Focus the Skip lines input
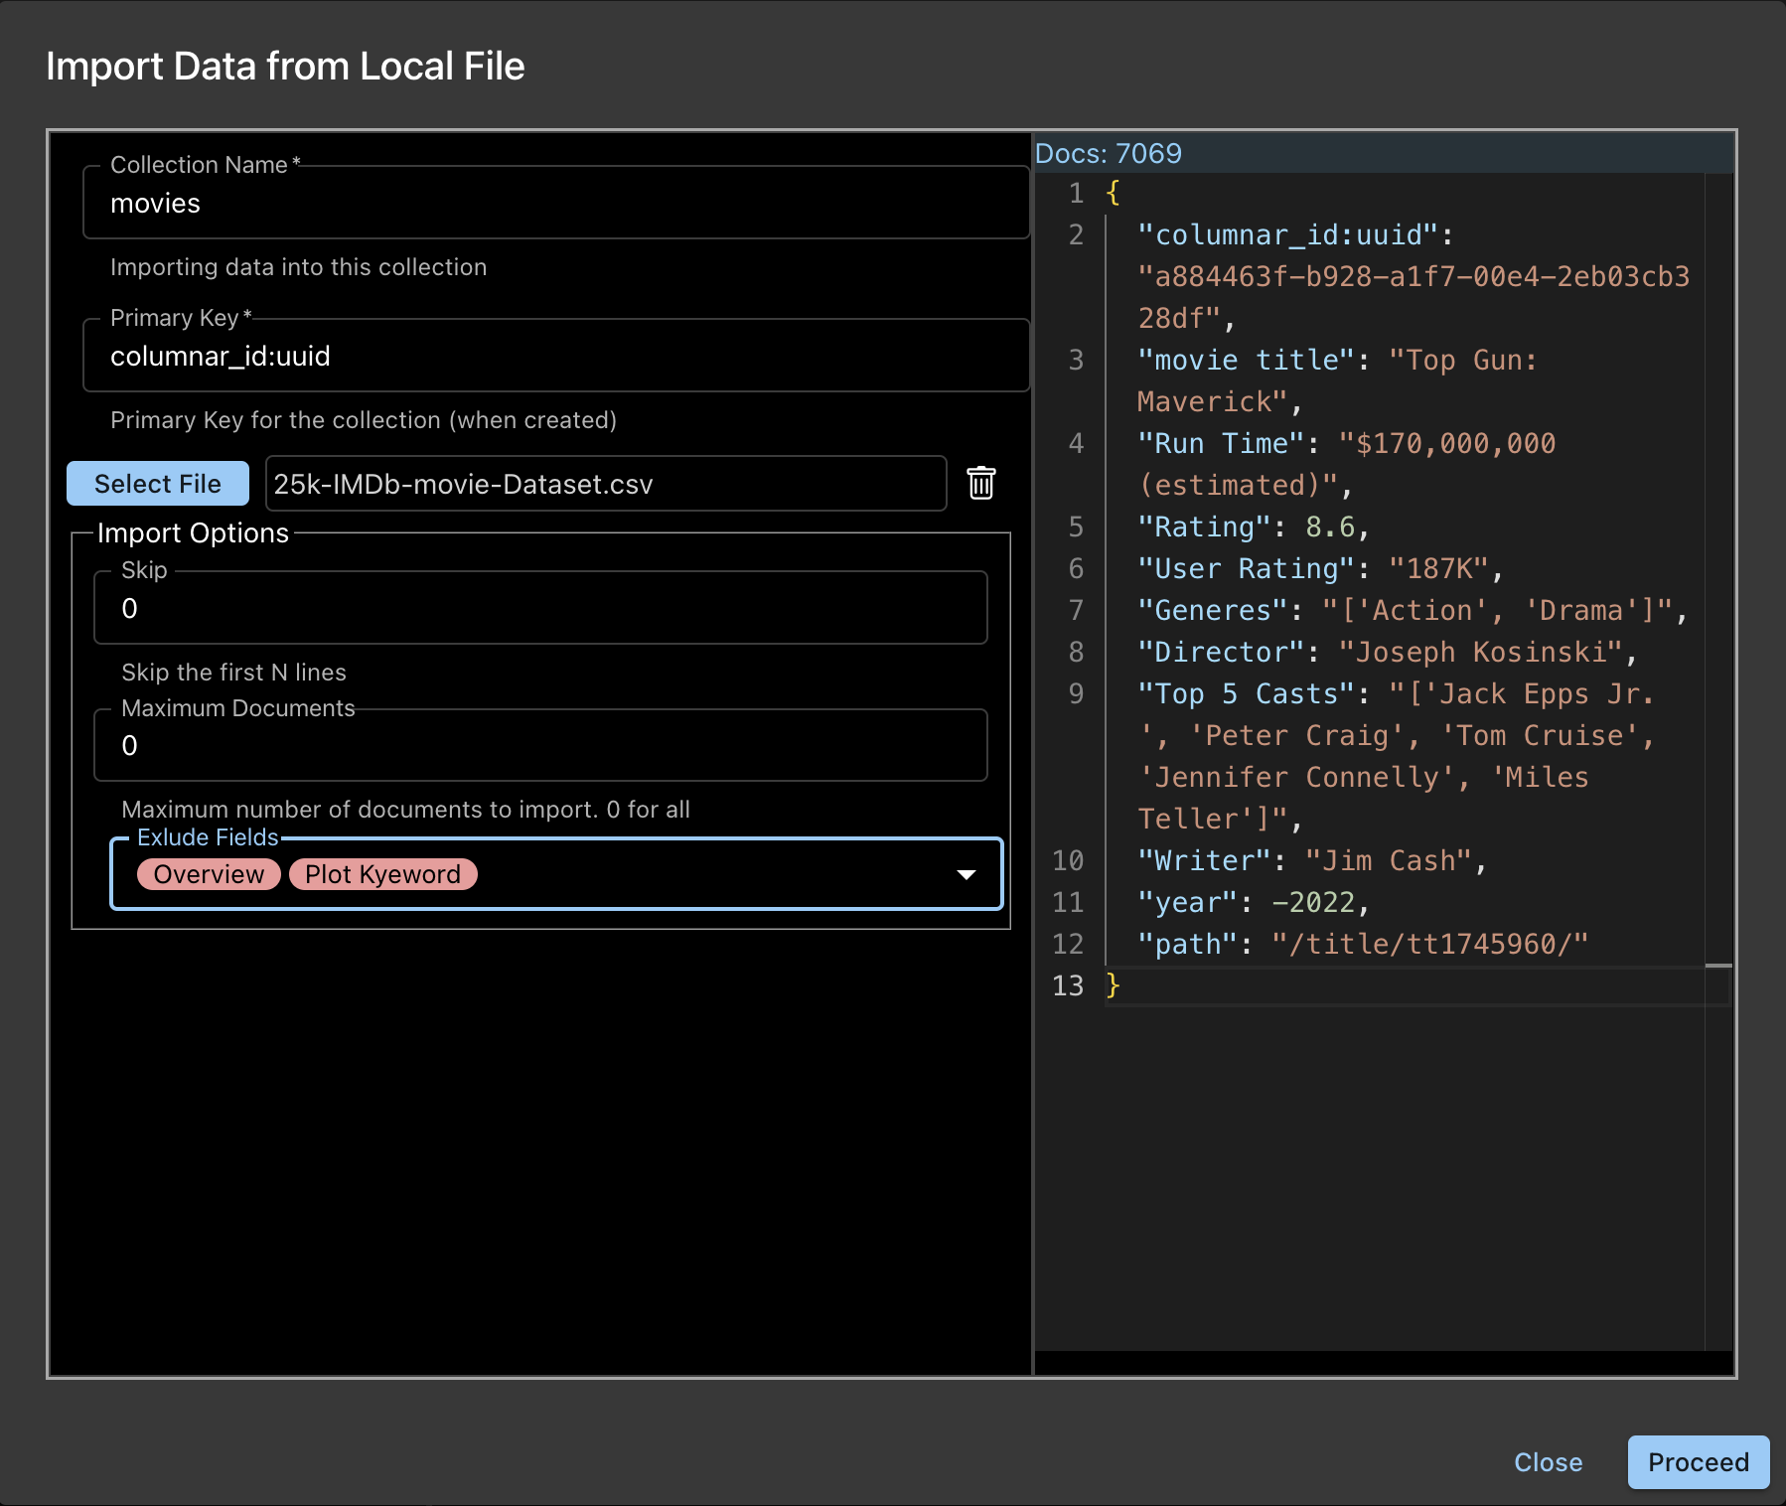This screenshot has width=1786, height=1506. pos(540,608)
